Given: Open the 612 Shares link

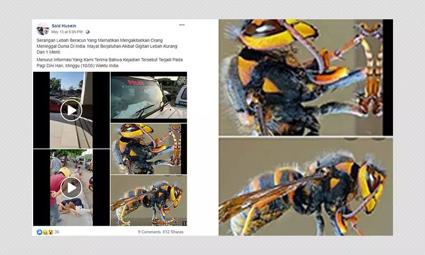Looking at the screenshot, I should coord(173,232).
